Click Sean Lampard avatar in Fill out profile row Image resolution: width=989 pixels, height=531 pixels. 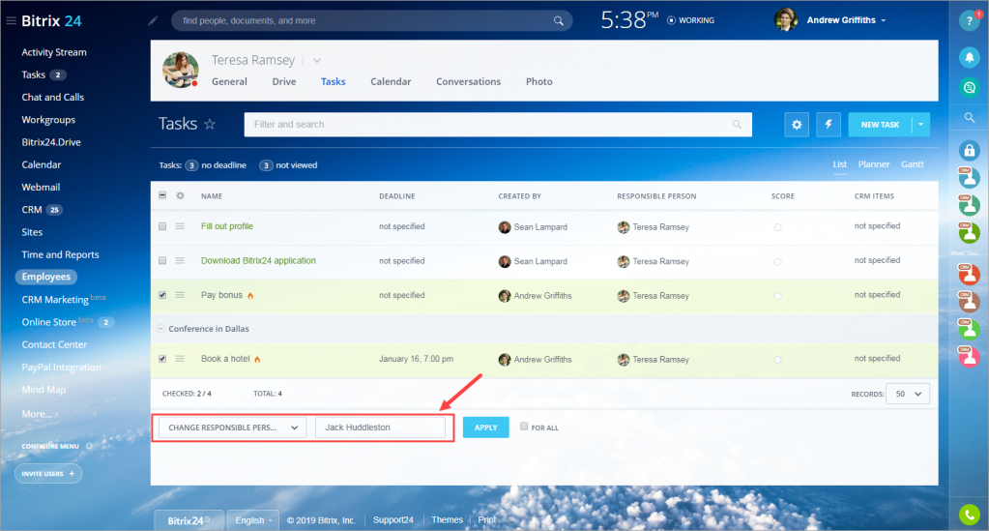pos(504,226)
